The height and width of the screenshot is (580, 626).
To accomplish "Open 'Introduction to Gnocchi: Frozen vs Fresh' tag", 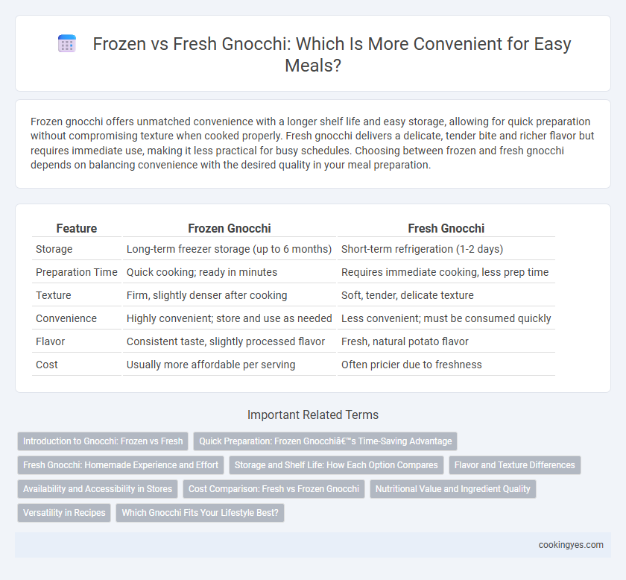I will [x=103, y=441].
